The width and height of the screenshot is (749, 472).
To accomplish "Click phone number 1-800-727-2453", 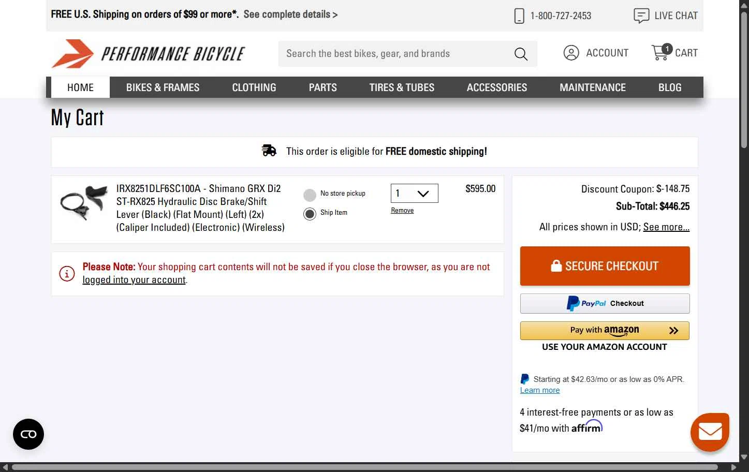I will (561, 16).
